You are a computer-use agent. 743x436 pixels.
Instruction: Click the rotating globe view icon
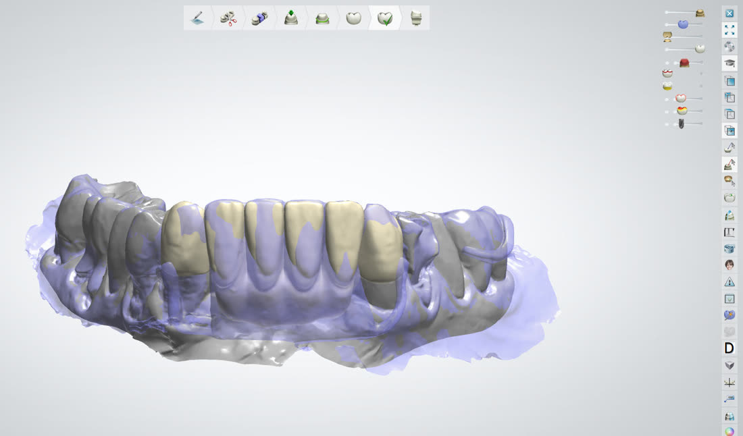(x=729, y=47)
